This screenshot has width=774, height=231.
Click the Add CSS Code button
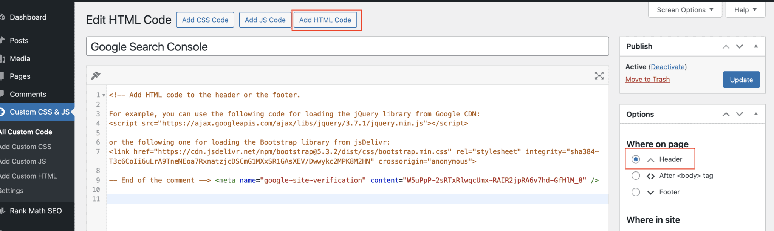click(205, 20)
